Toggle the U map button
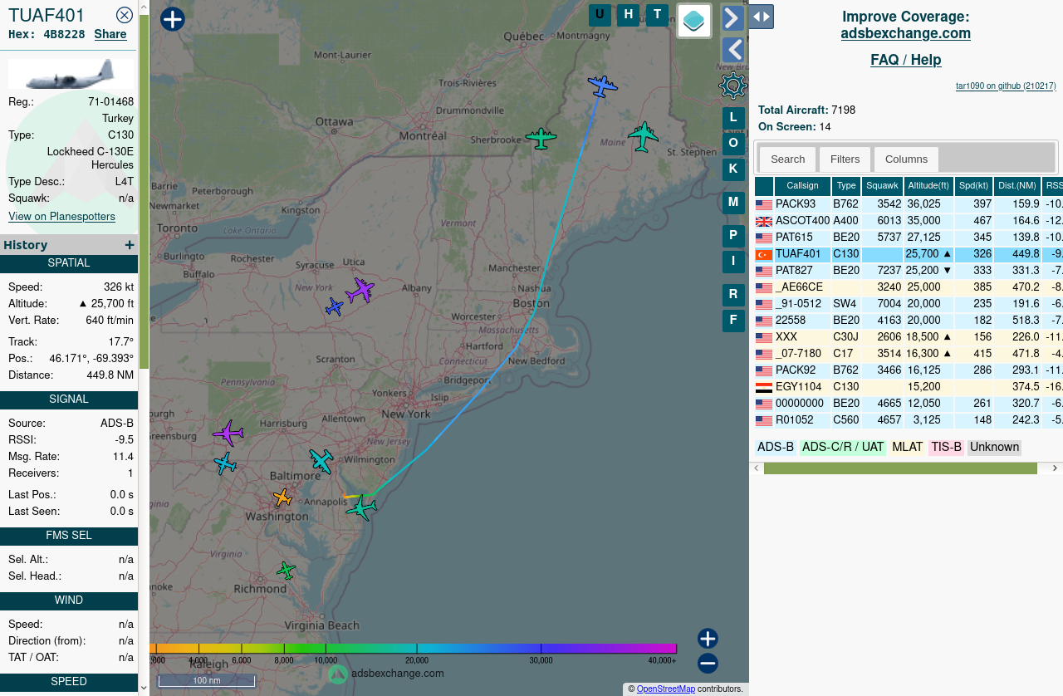The width and height of the screenshot is (1063, 696). (600, 15)
